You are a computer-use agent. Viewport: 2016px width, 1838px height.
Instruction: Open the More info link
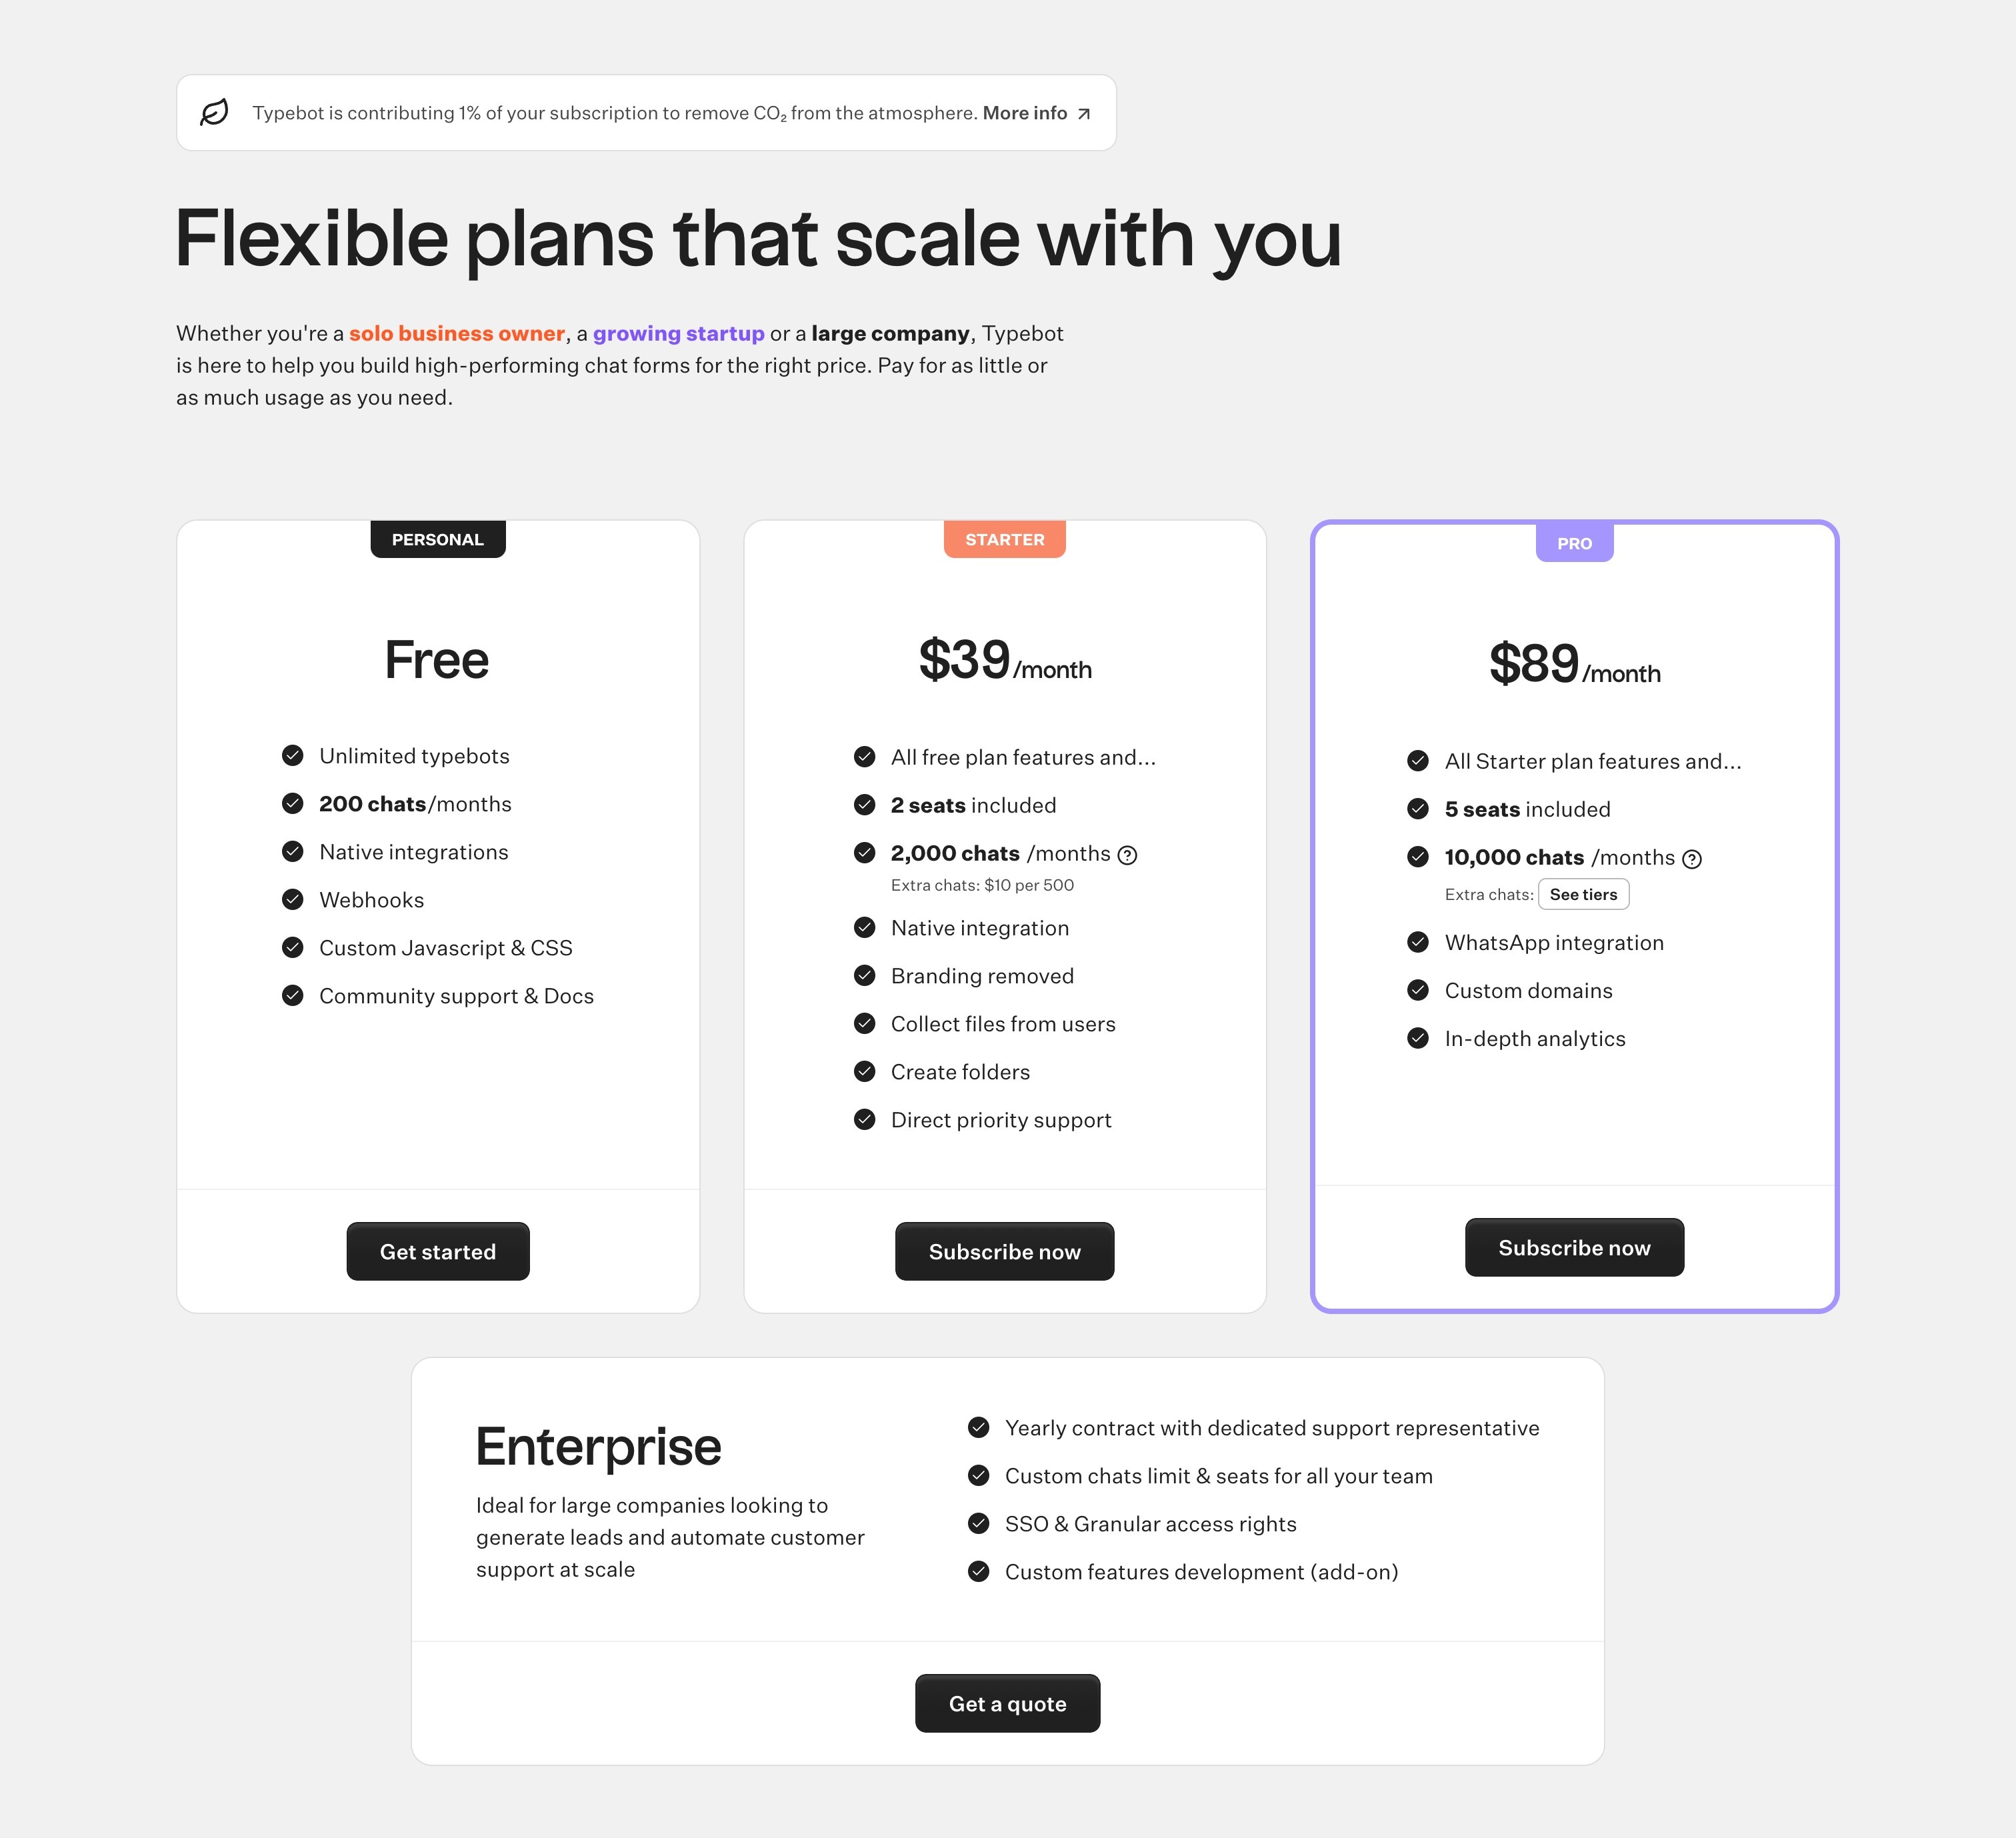coord(1037,113)
